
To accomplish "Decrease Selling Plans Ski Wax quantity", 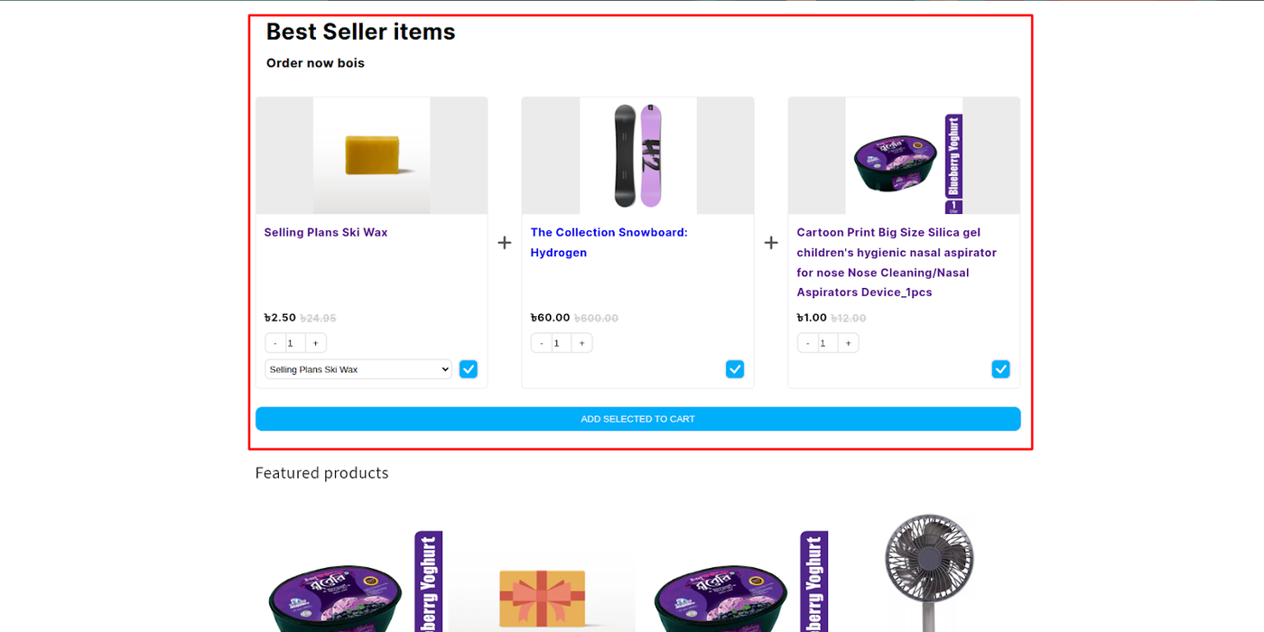I will pyautogui.click(x=275, y=343).
